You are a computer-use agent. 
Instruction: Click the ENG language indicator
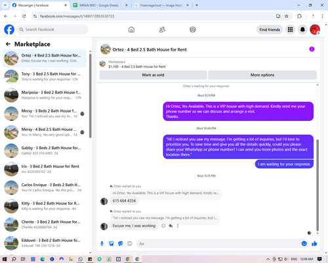(294, 259)
